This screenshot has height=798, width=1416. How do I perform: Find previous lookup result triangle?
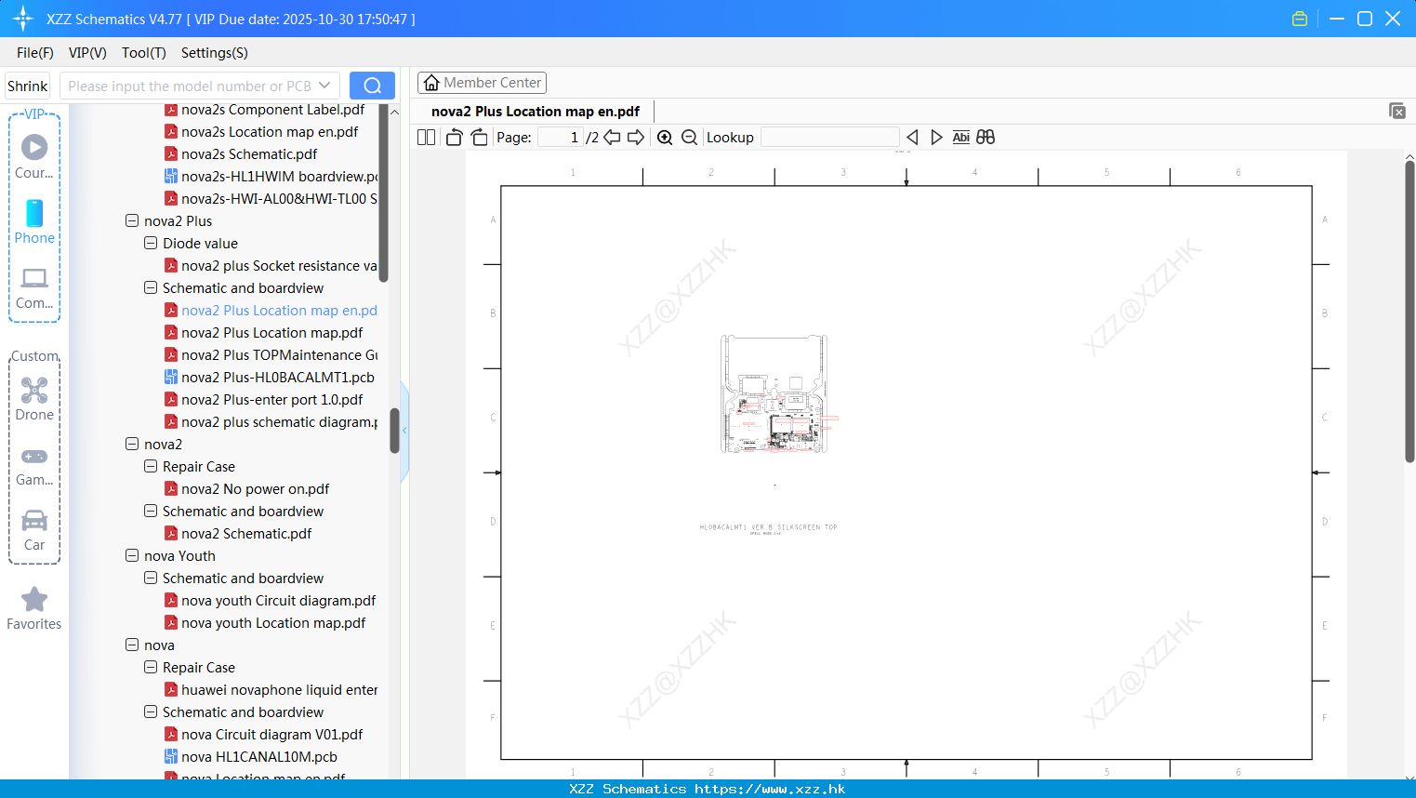coord(912,137)
